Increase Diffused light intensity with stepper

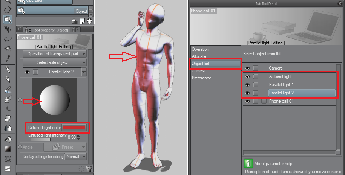tap(78, 136)
